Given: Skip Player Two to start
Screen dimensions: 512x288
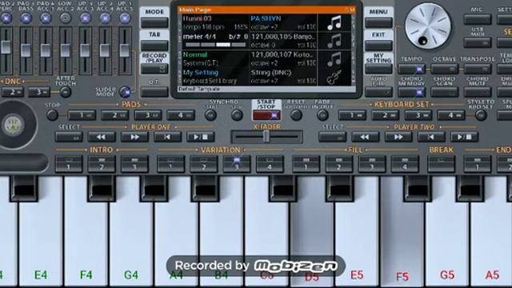Looking at the screenshot, I should click(x=431, y=137).
